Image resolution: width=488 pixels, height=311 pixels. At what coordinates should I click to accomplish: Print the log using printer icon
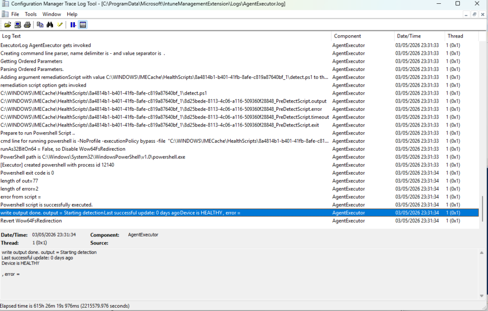click(27, 25)
